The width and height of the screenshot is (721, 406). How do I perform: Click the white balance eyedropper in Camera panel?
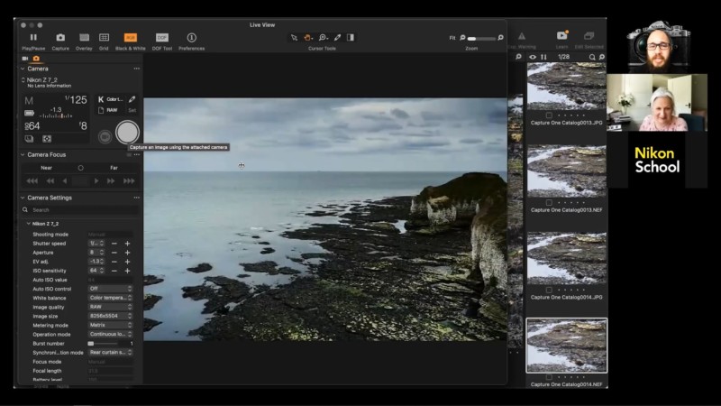pos(132,99)
